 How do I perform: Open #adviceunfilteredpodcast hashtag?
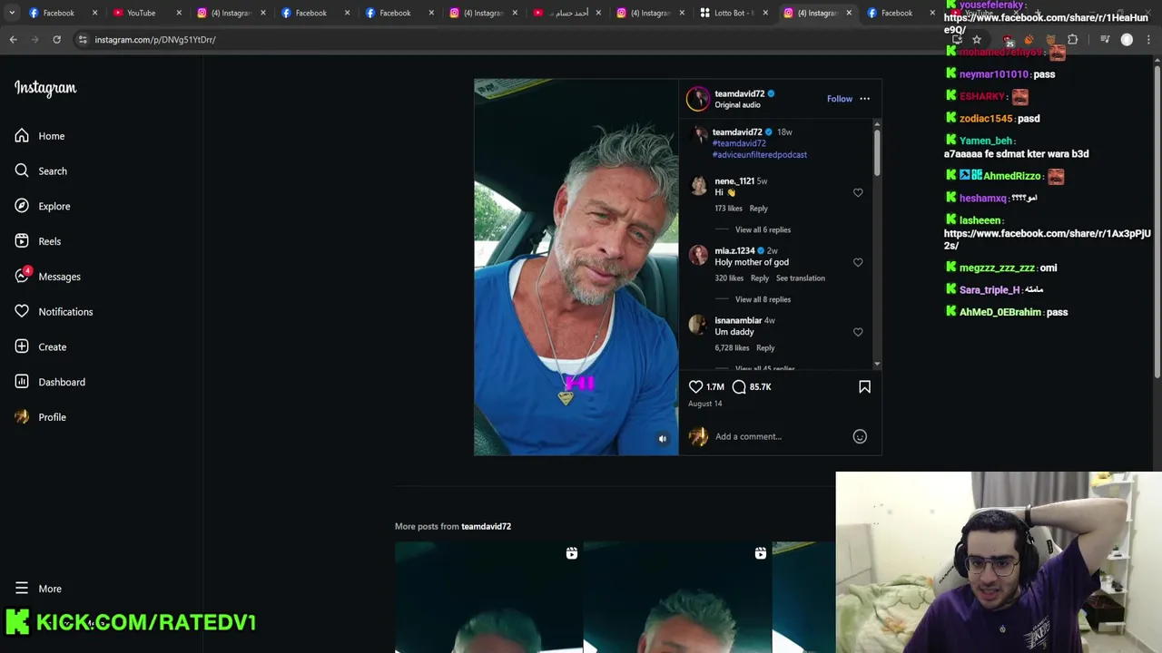(760, 155)
